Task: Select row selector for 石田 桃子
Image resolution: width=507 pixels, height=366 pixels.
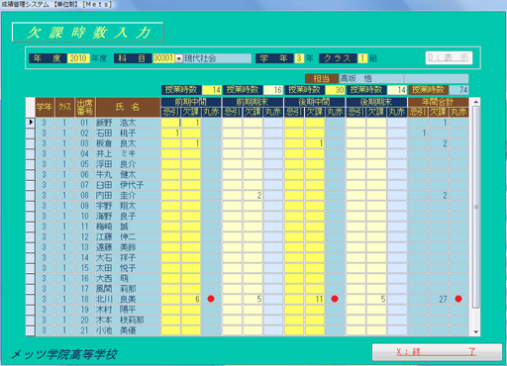Action: tap(31, 133)
